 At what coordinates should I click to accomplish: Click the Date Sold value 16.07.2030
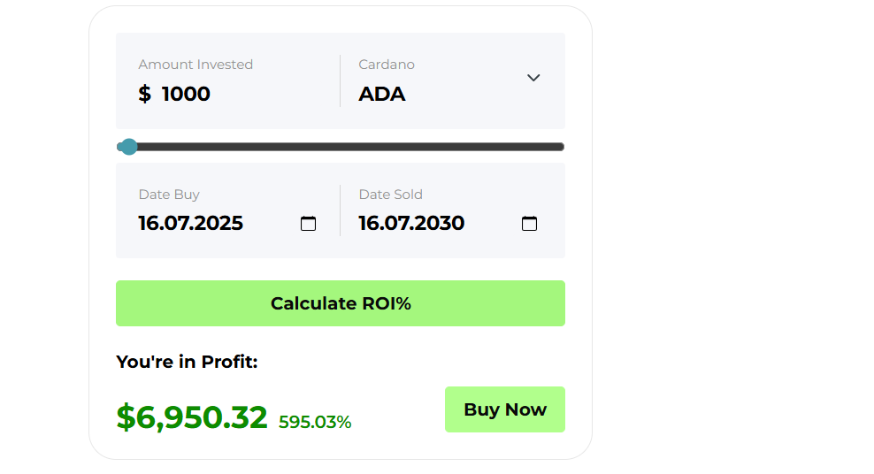(x=411, y=224)
